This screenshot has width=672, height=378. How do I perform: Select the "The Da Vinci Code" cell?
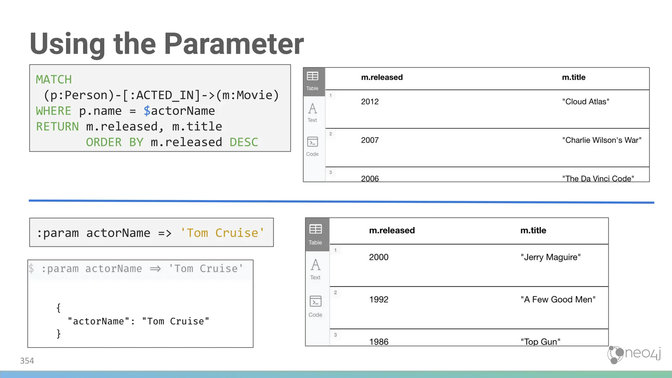[x=598, y=178]
